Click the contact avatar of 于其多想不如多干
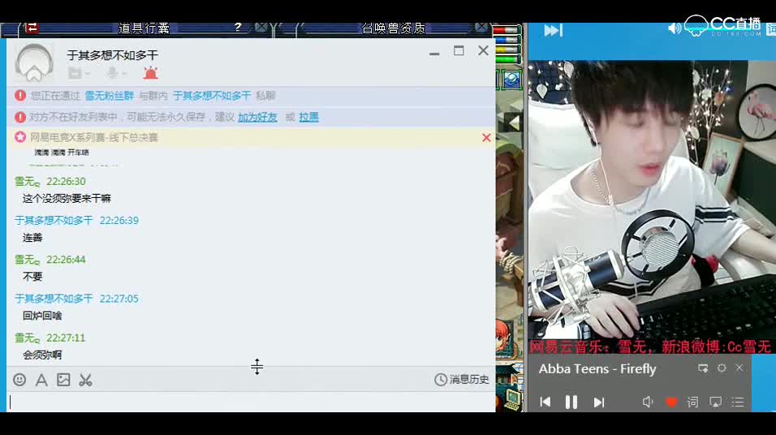 pos(34,62)
